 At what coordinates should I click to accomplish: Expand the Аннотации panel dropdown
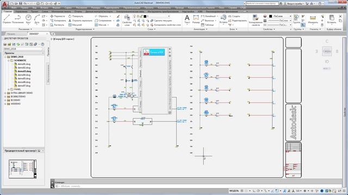pos(201,29)
